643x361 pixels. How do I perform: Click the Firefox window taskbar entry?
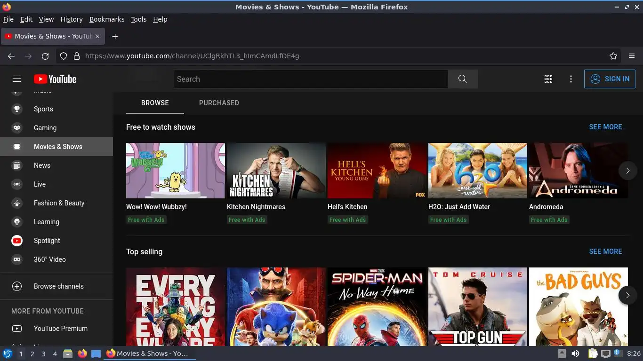tap(150, 353)
